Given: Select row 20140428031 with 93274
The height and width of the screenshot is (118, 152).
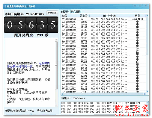Looking at the screenshot, I should click(103, 60).
